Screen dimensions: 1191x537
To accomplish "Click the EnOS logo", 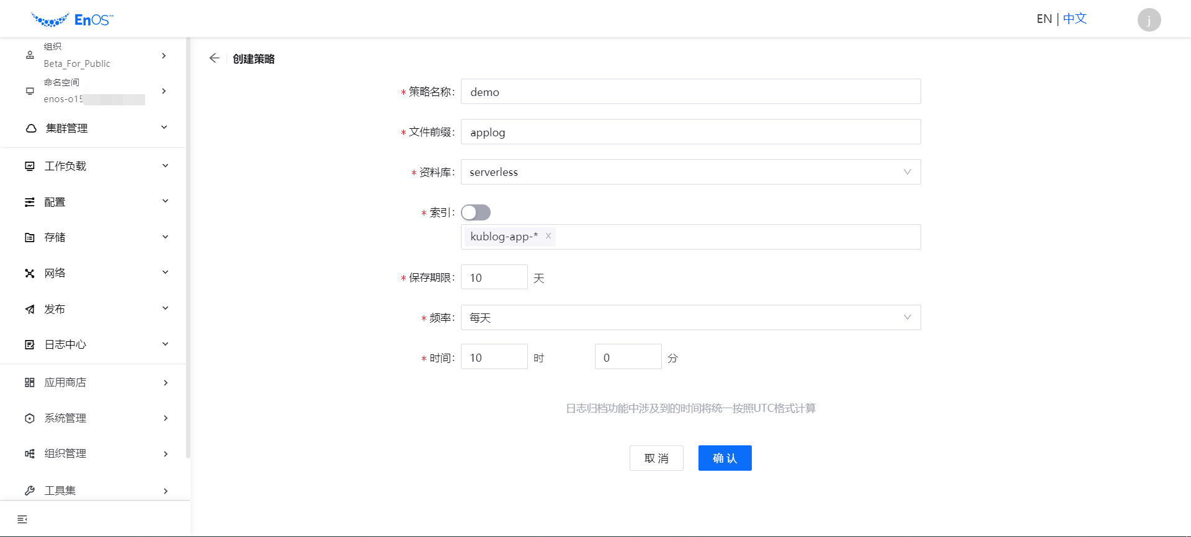I will 72,20.
